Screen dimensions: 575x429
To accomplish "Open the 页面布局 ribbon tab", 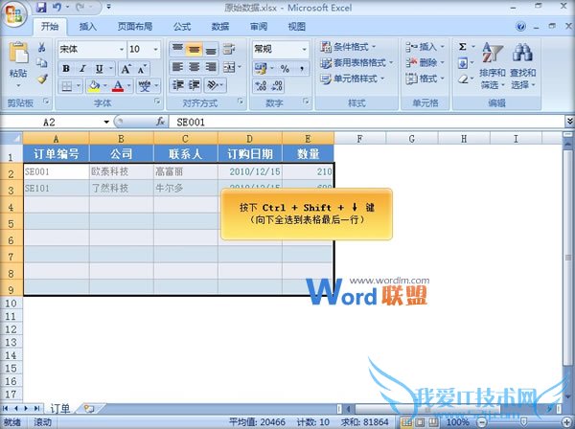I will click(135, 27).
